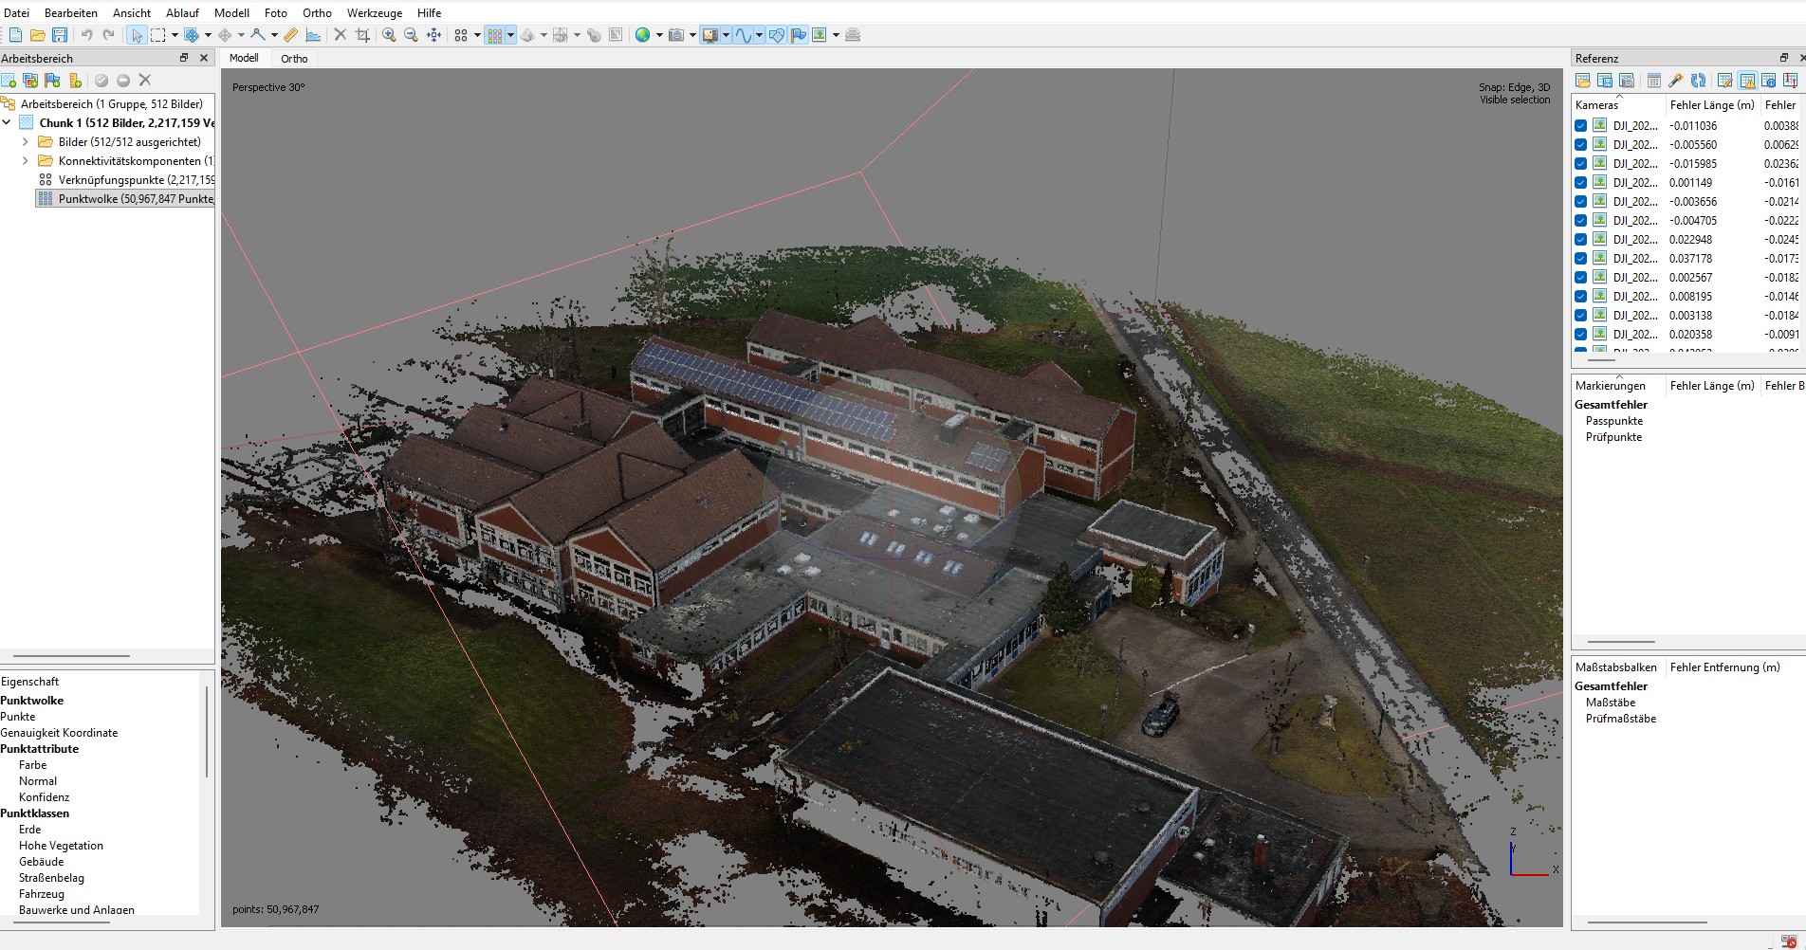Uncheck the first DJI camera checkbox
This screenshot has width=1806, height=950.
[1580, 126]
